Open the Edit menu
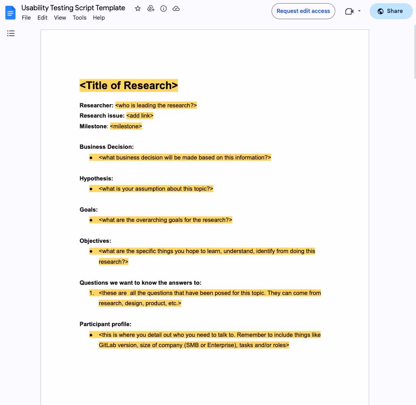This screenshot has width=416, height=405. click(x=42, y=17)
